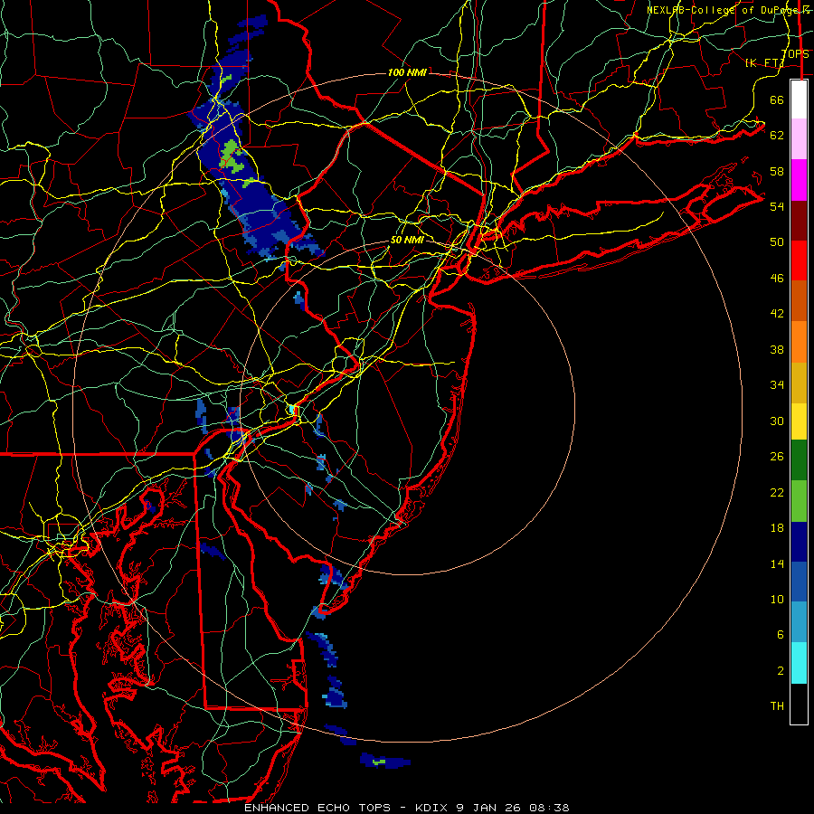Click the "34" scale label

[x=777, y=384]
